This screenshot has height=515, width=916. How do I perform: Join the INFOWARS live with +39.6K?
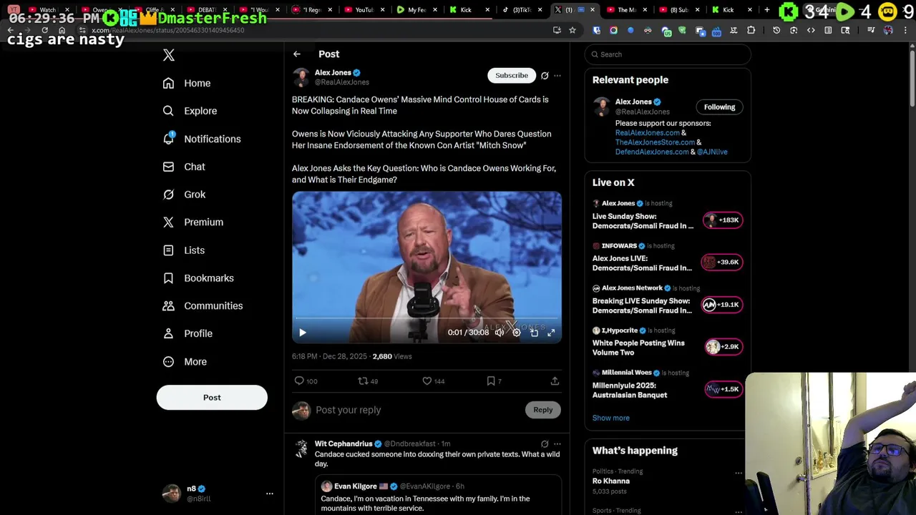(722, 263)
